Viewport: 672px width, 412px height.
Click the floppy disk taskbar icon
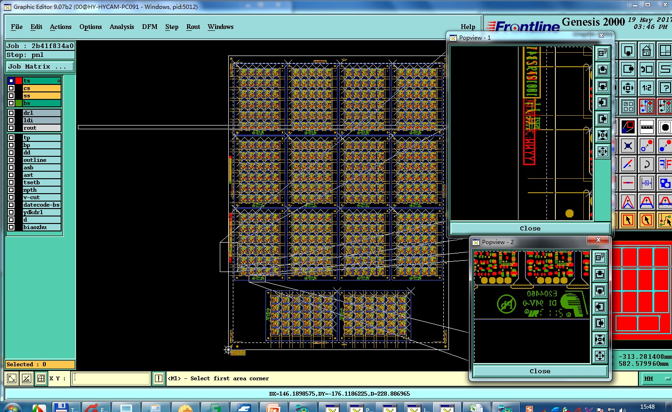(61, 407)
